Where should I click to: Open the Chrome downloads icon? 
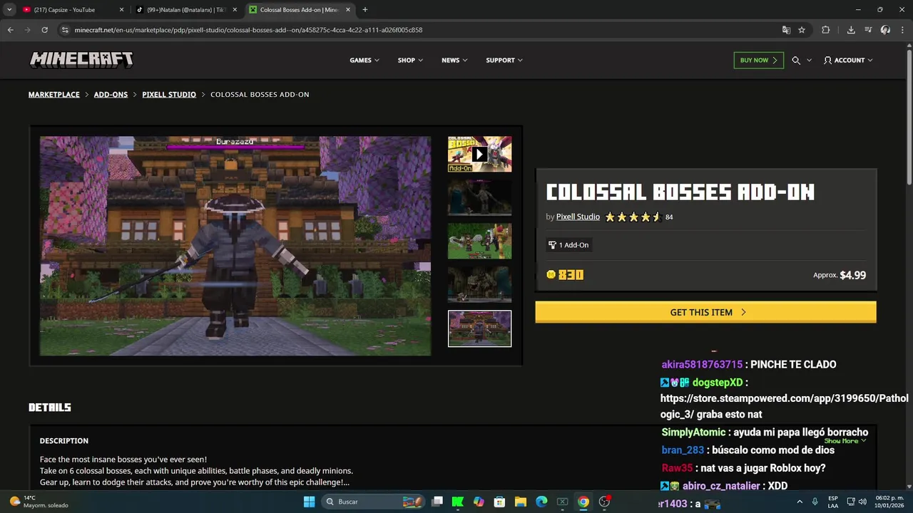[x=851, y=30]
